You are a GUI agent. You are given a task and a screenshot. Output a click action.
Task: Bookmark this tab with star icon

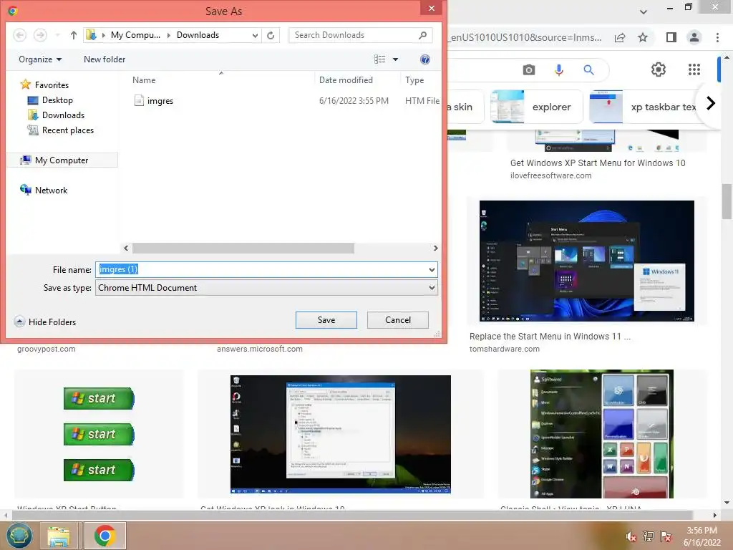643,37
